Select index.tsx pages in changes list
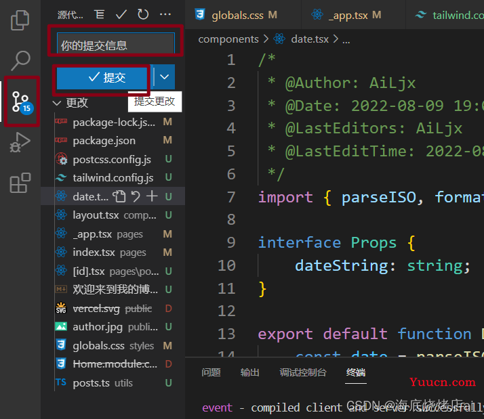 (x=113, y=252)
